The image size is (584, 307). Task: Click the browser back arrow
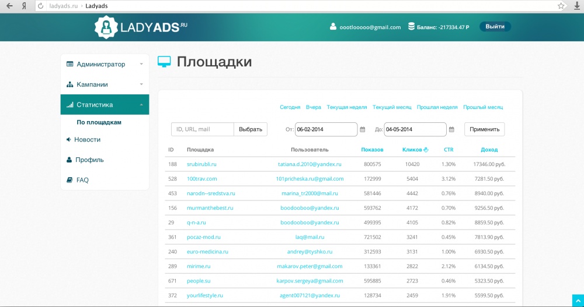click(x=9, y=6)
